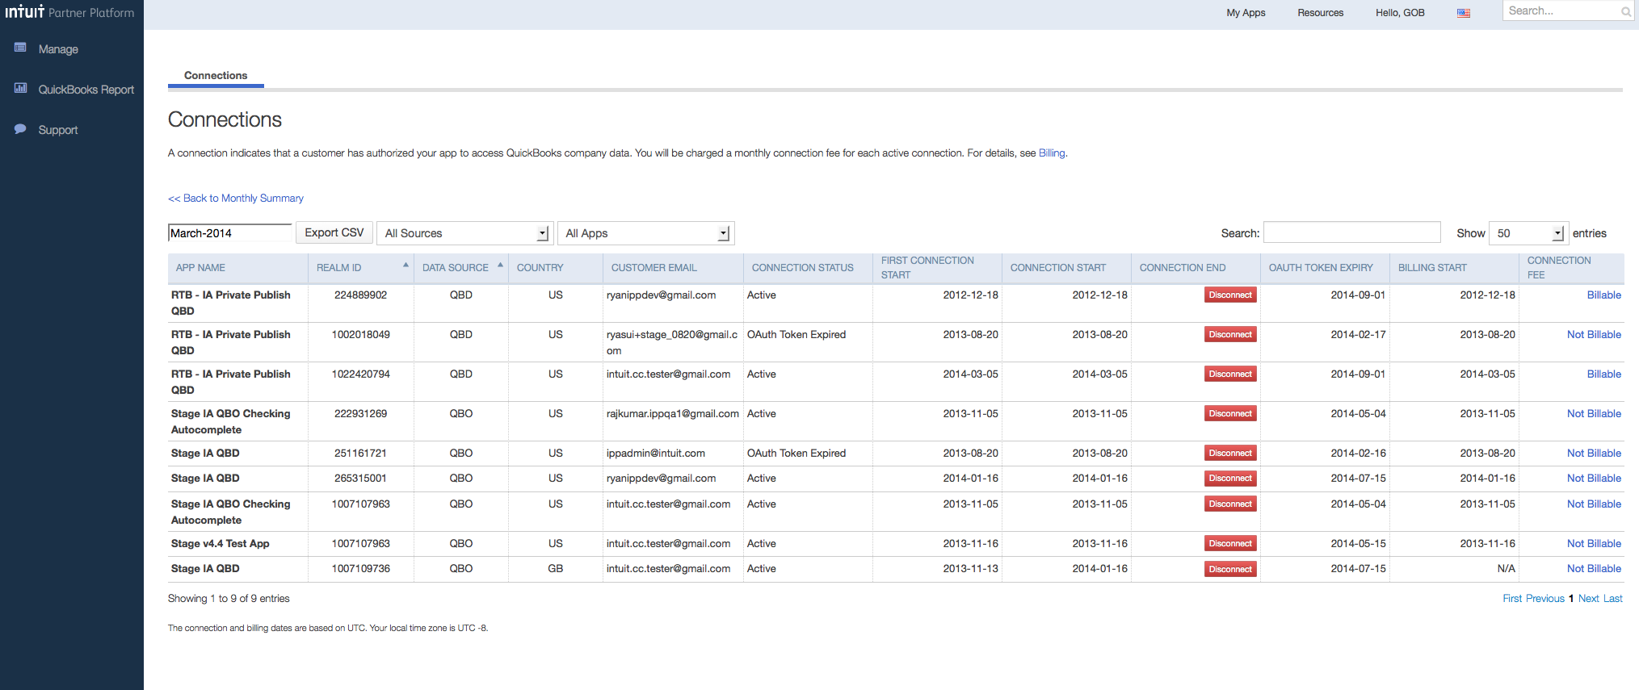Click Stage v4.4 Test App name
The width and height of the screenshot is (1639, 690).
pyautogui.click(x=220, y=544)
